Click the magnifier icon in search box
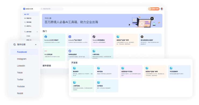This screenshot has height=105, width=199. 42,9
